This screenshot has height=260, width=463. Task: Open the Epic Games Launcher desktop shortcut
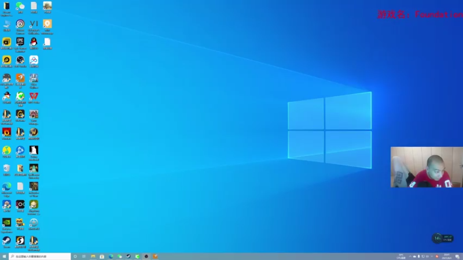(x=20, y=44)
